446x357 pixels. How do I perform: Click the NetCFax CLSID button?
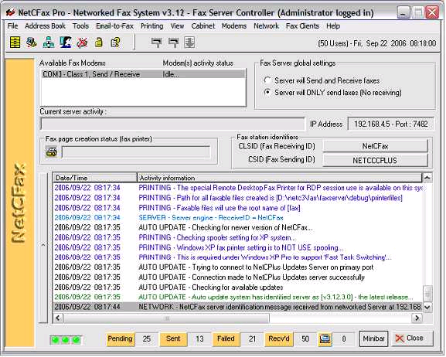click(375, 146)
